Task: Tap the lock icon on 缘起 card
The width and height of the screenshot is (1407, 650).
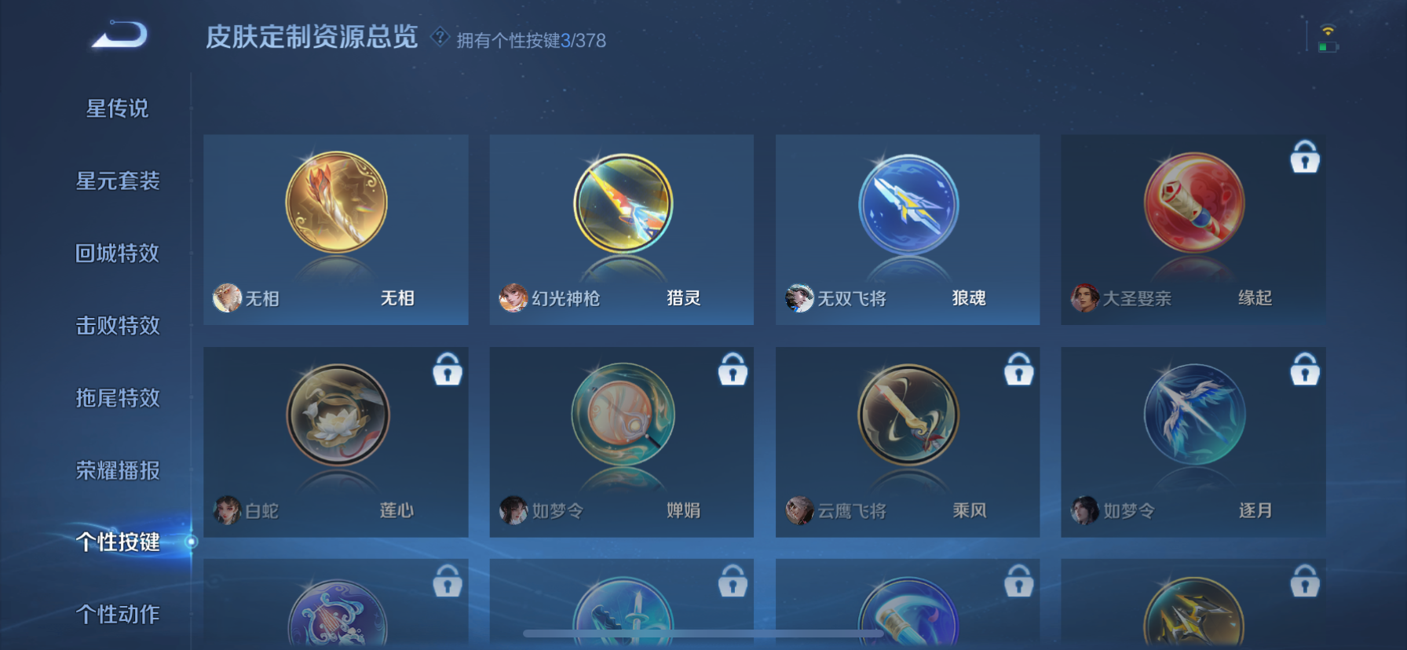Action: (x=1305, y=156)
